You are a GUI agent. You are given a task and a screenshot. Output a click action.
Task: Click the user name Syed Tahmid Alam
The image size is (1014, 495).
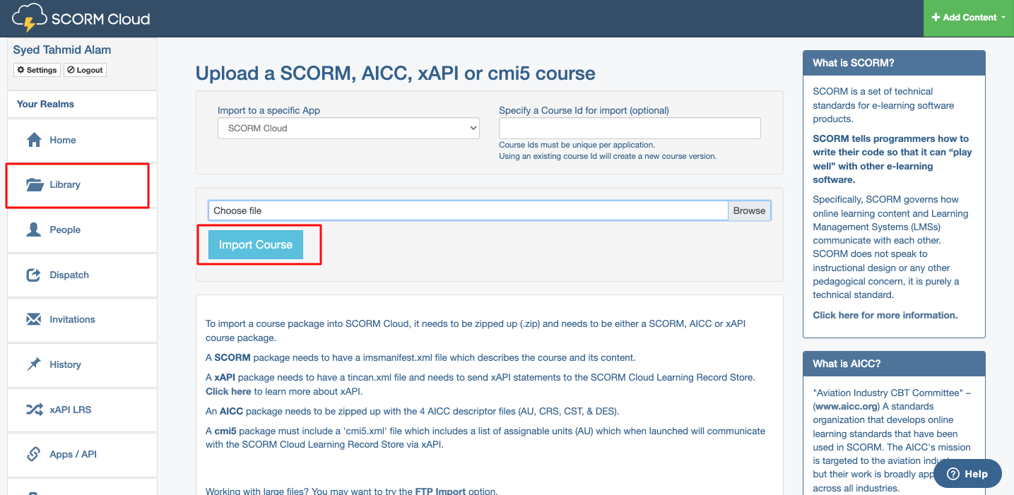62,50
